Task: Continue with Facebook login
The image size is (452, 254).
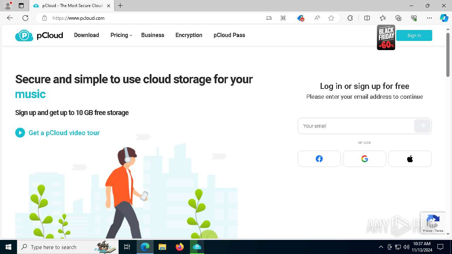Action: click(319, 159)
